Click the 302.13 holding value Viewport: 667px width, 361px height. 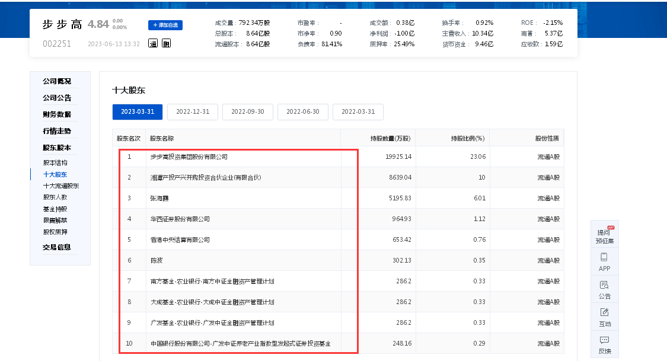tap(402, 261)
